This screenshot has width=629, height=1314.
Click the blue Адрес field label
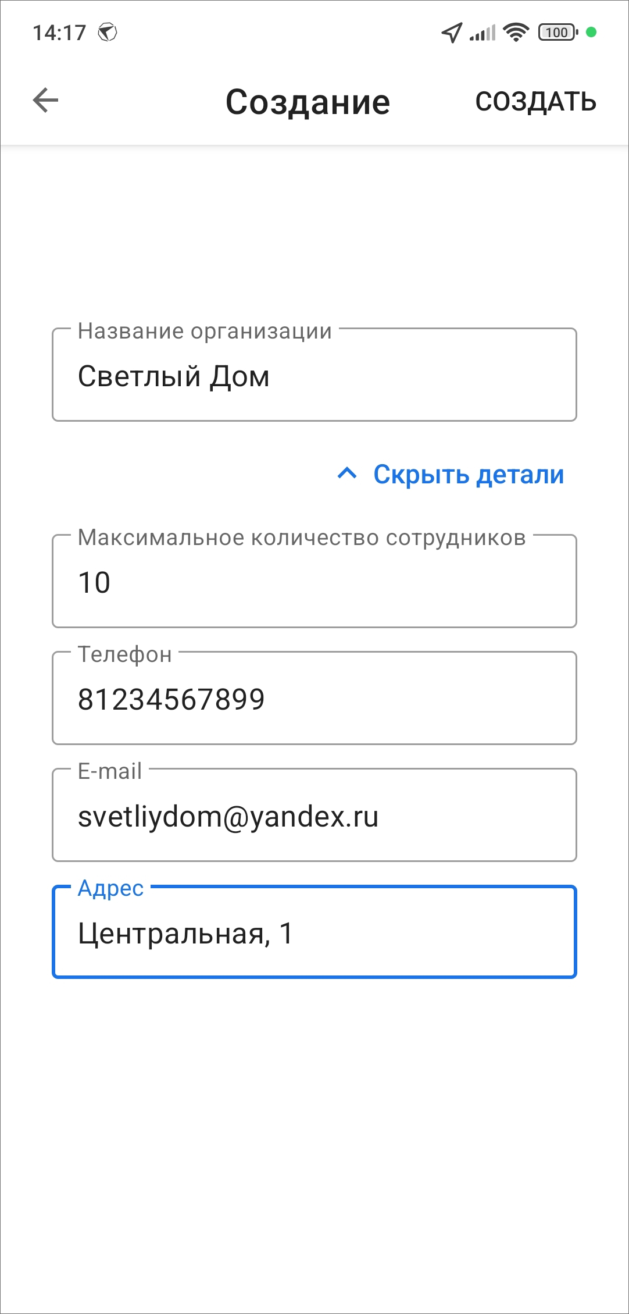pyautogui.click(x=110, y=888)
